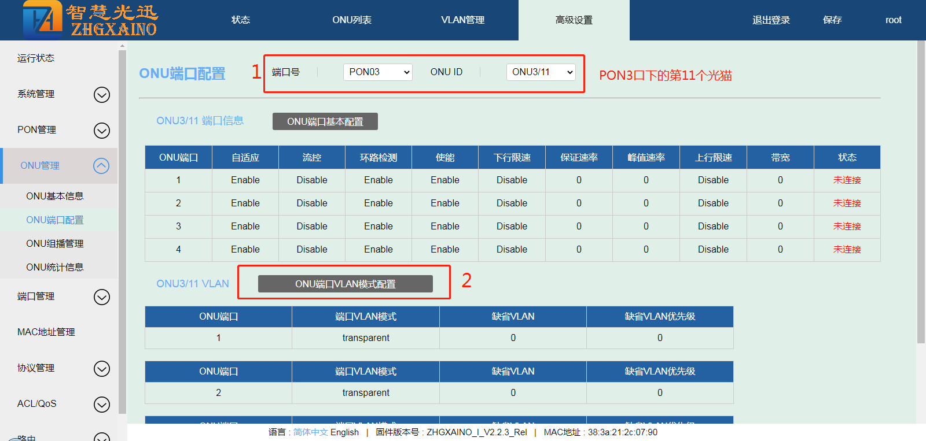The width and height of the screenshot is (926, 441).
Task: Expand the ACL/QoS chevron icon
Action: click(102, 405)
